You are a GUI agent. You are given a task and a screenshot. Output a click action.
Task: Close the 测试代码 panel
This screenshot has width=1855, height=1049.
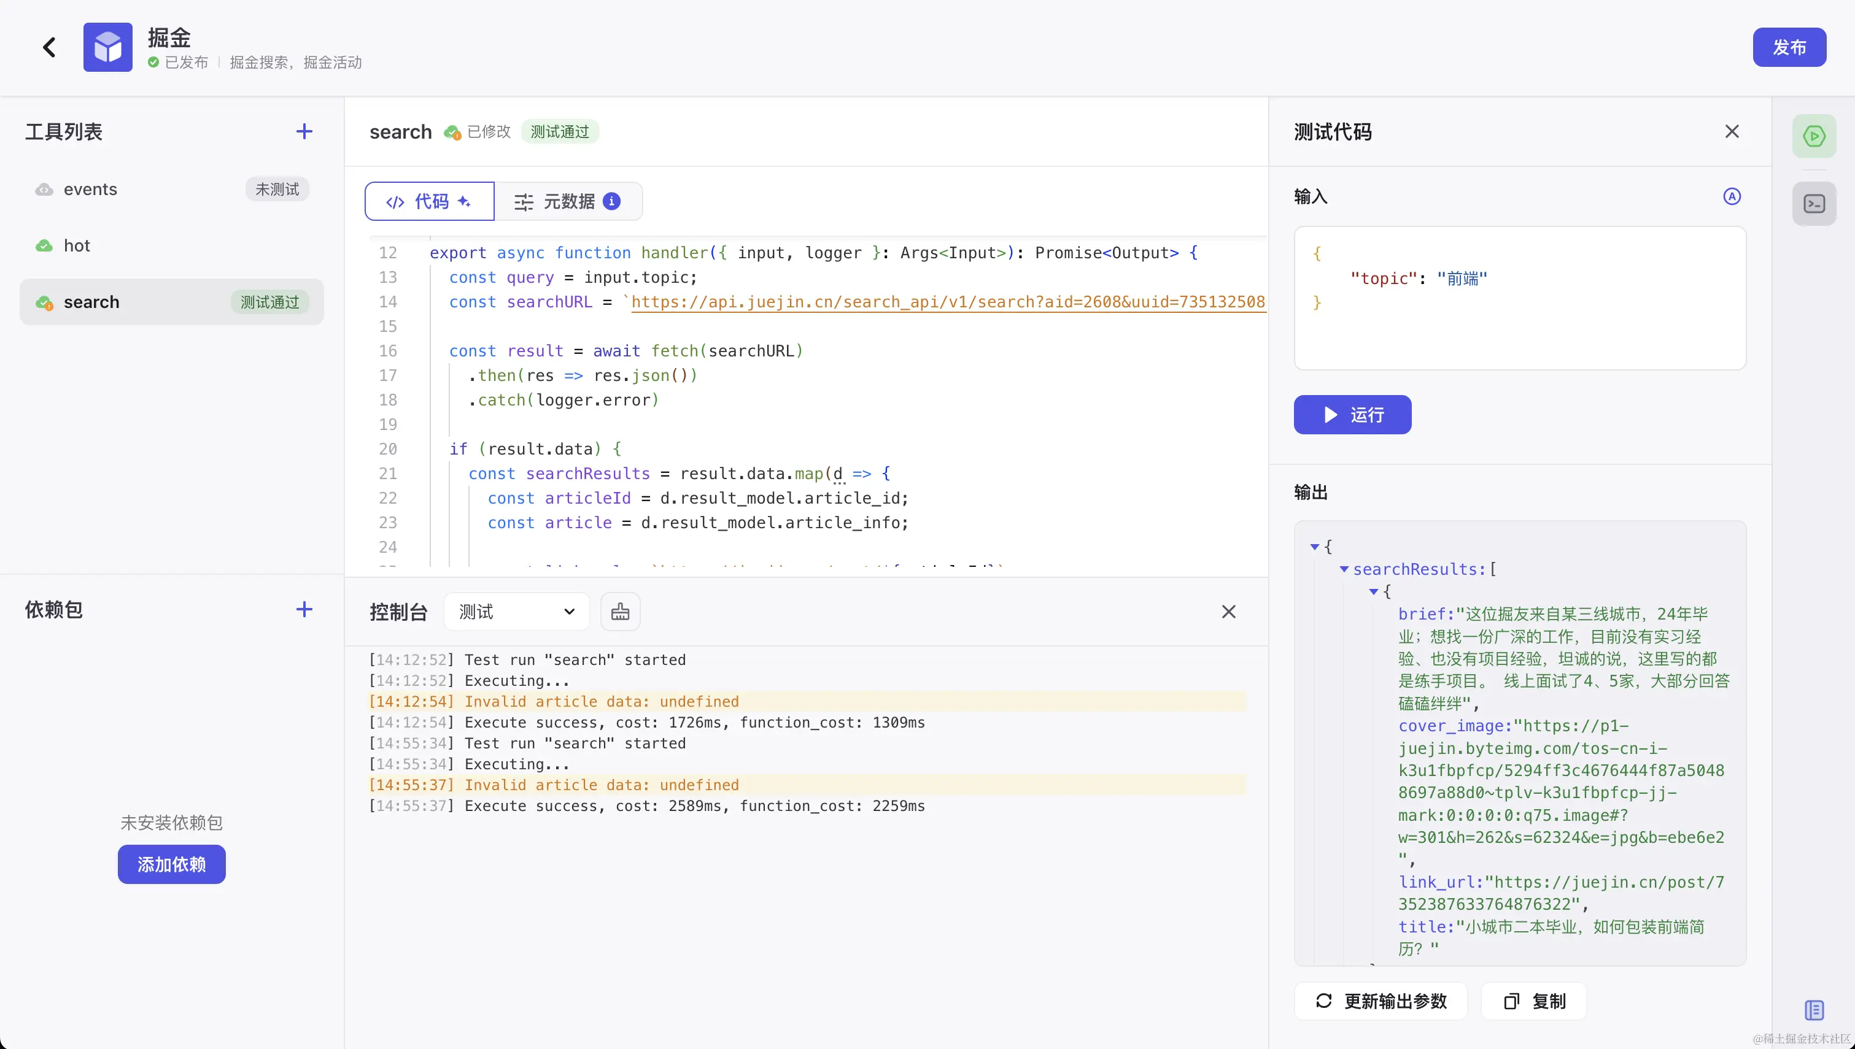click(x=1732, y=131)
